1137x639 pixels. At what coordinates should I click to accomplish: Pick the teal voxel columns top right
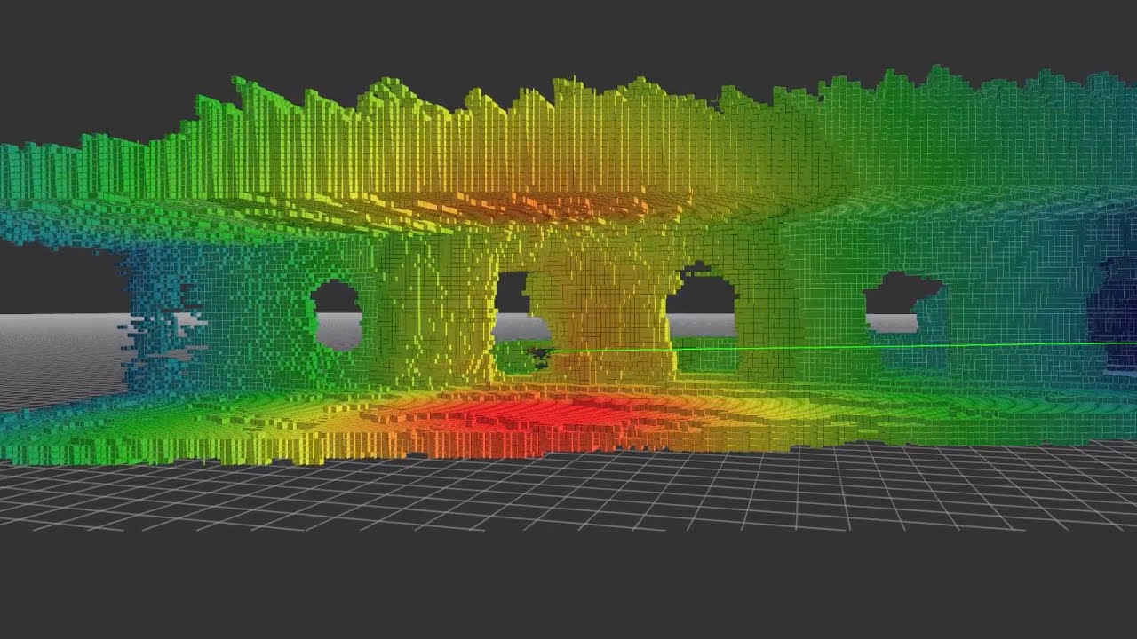(1004, 133)
